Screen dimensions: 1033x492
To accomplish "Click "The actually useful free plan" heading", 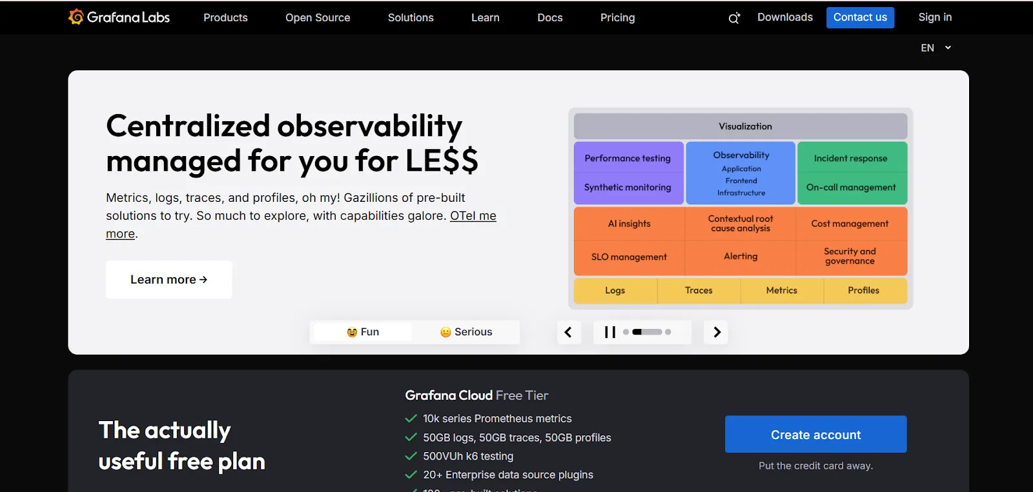I will [x=181, y=446].
